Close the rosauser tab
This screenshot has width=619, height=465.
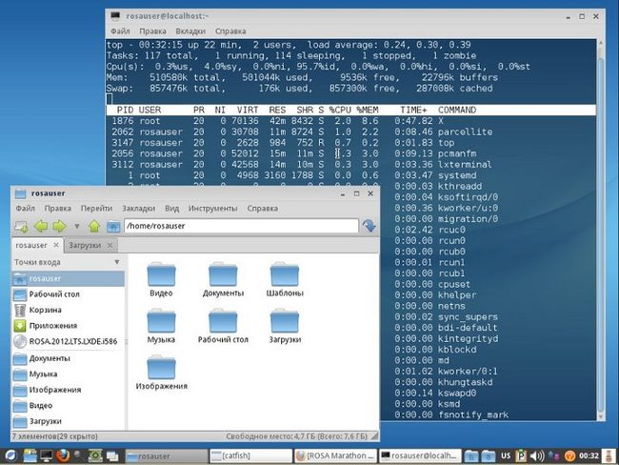[x=57, y=245]
